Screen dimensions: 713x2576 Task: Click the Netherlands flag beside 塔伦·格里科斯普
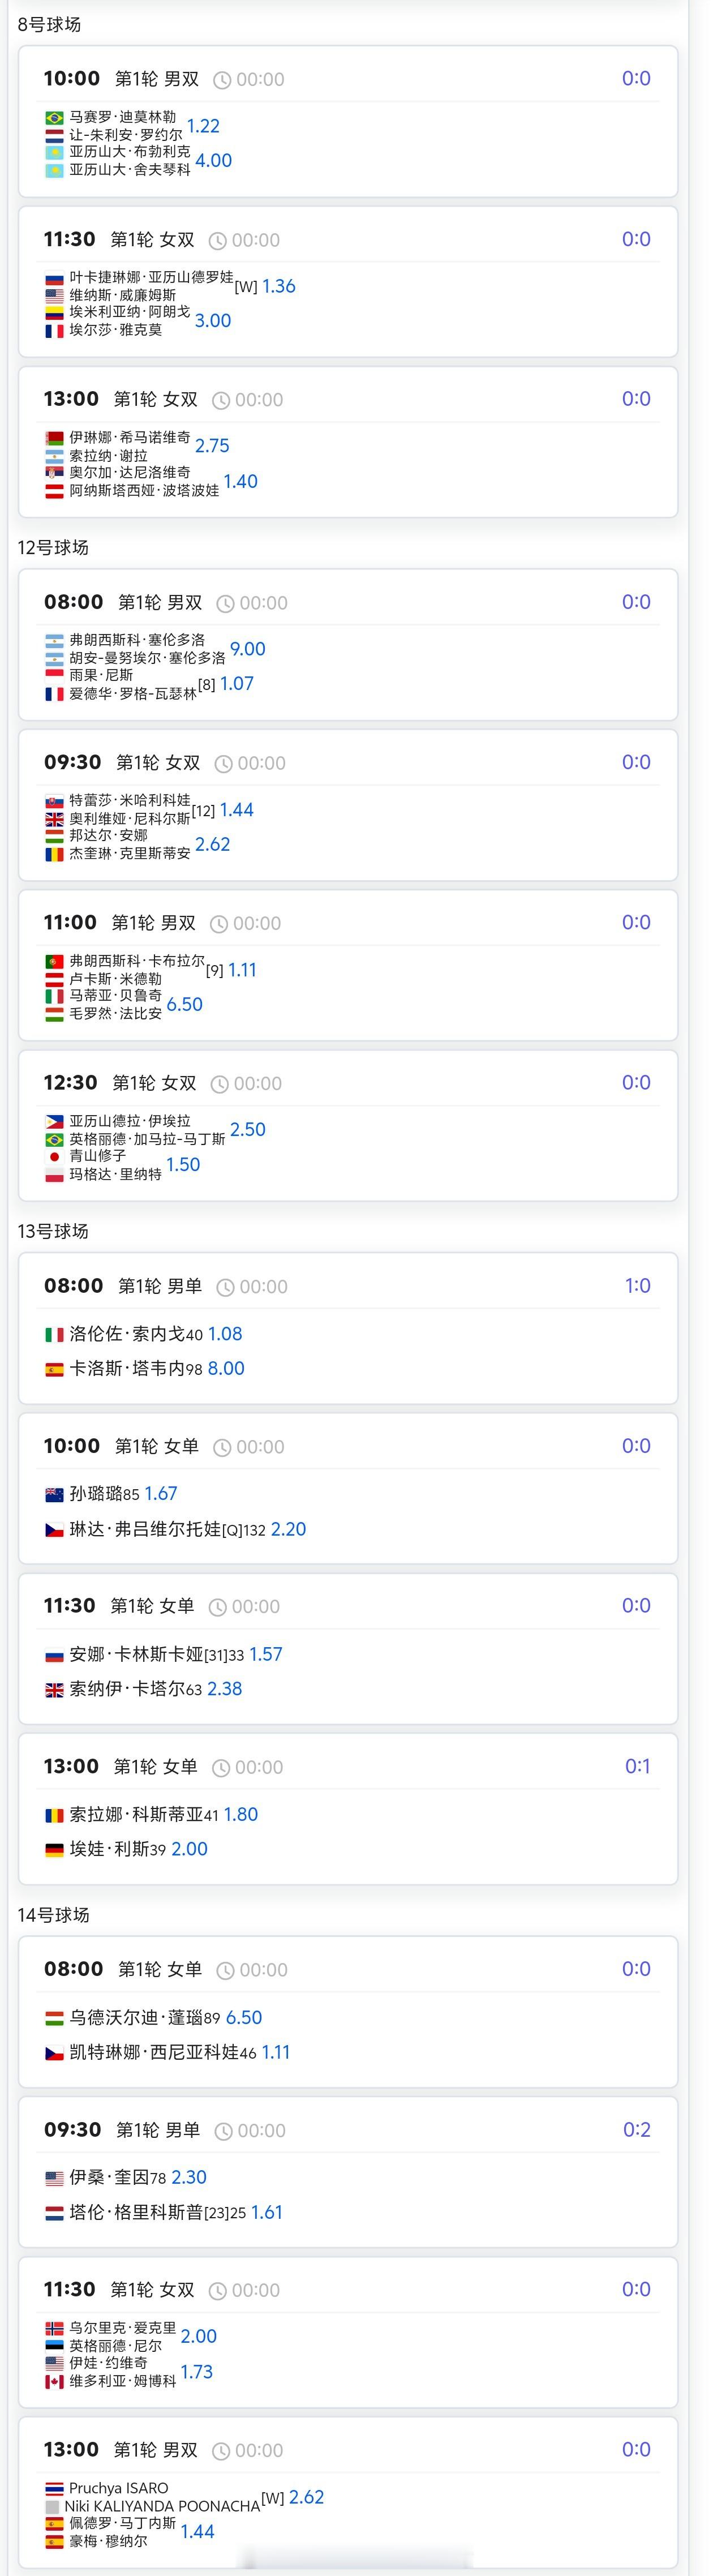coord(55,2213)
